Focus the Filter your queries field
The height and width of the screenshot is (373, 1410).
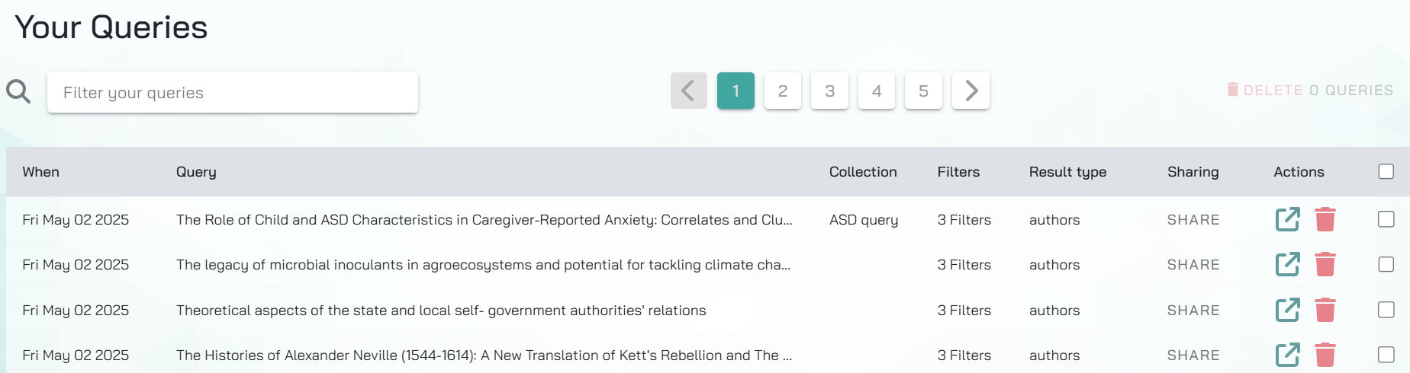233,93
